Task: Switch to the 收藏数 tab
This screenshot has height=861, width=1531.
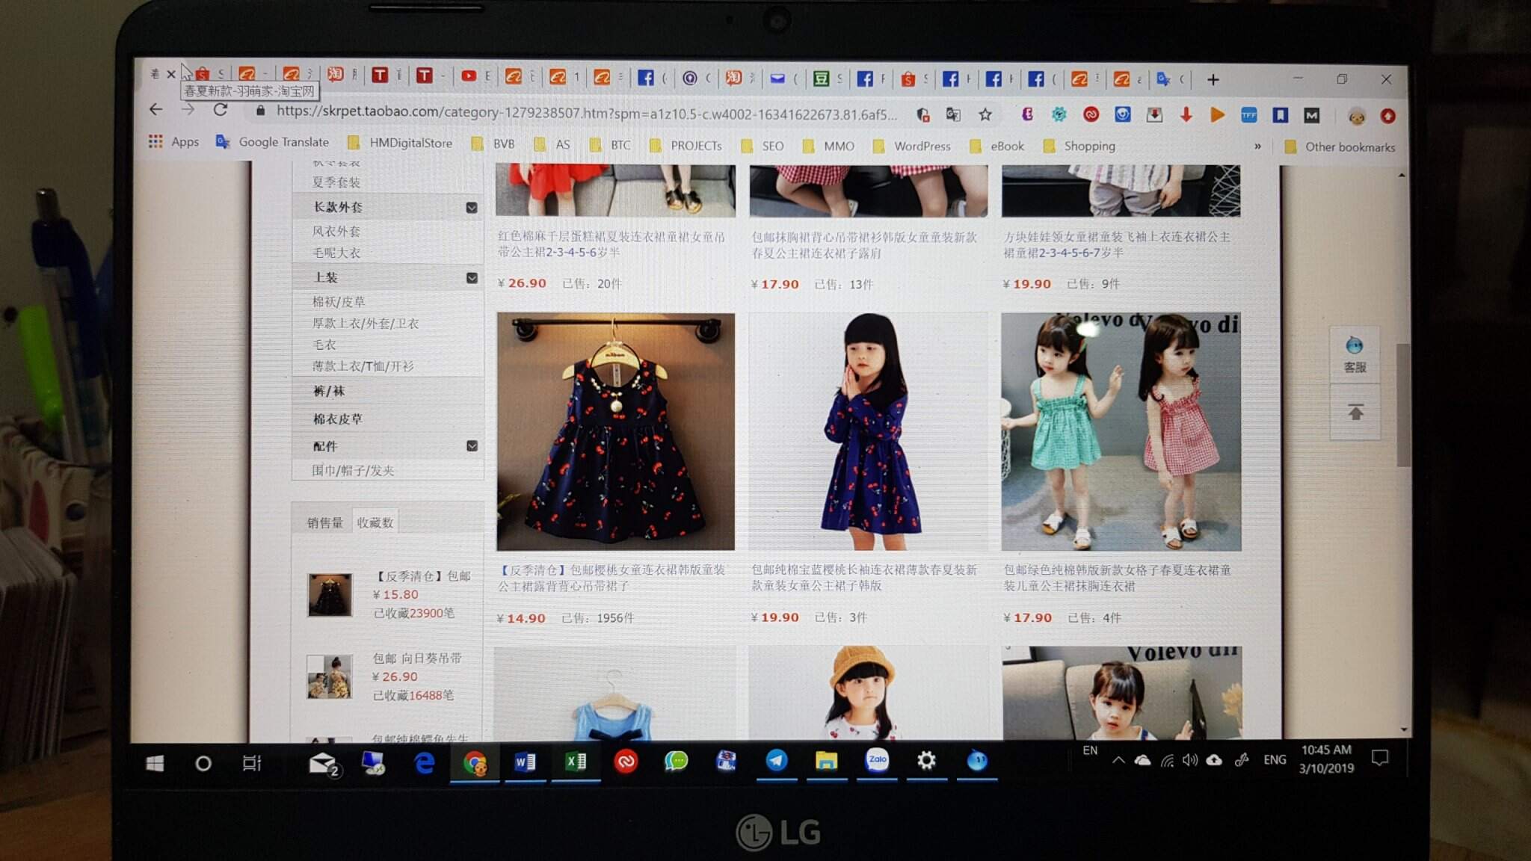Action: click(375, 522)
